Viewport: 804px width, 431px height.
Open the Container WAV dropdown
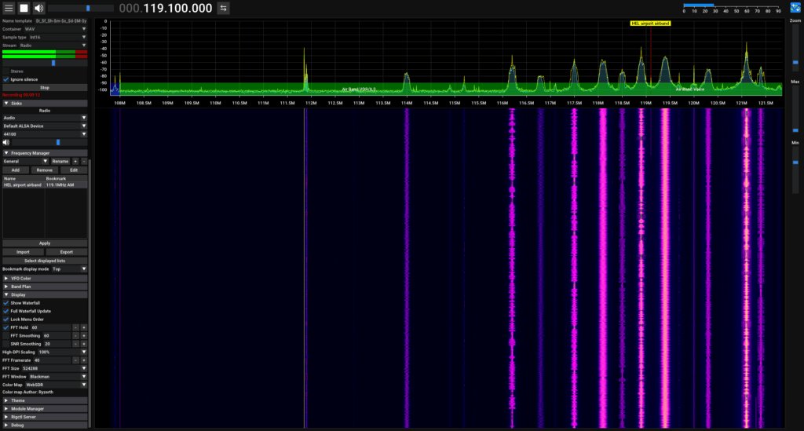coord(56,29)
